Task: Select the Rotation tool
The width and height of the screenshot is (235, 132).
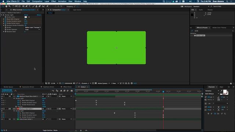Action: click(x=13, y=7)
